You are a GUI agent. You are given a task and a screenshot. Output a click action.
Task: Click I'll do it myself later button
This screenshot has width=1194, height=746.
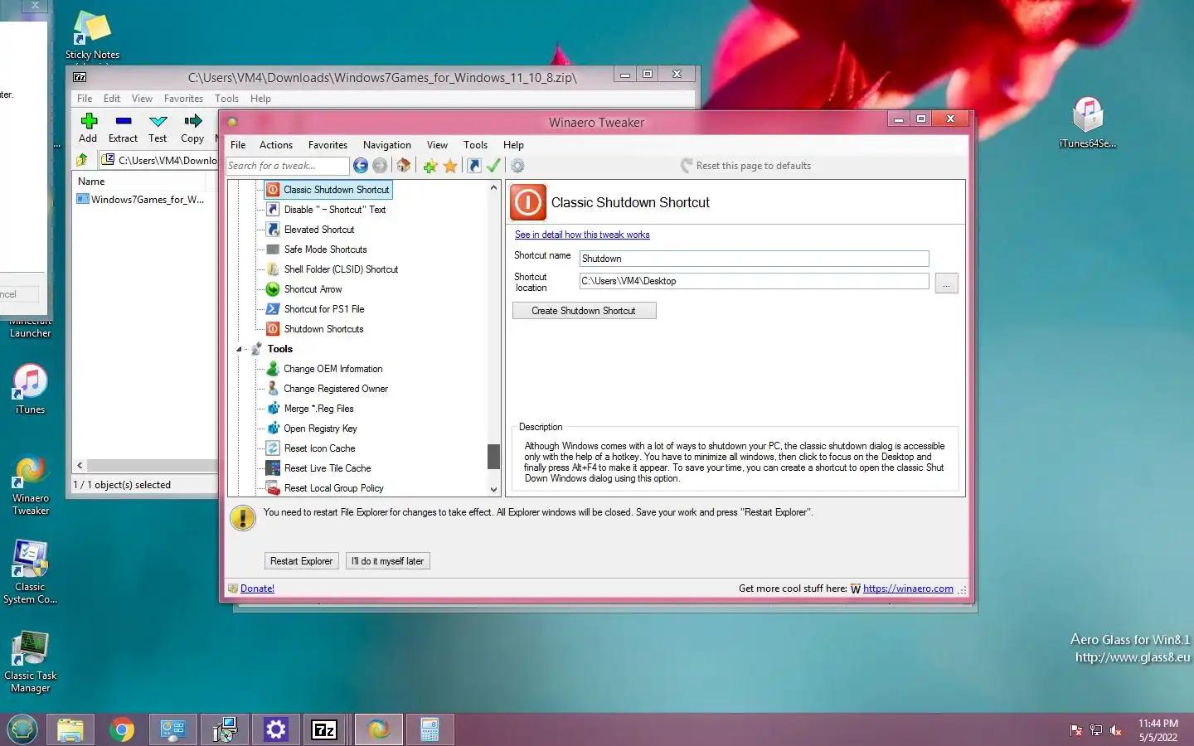coord(387,561)
